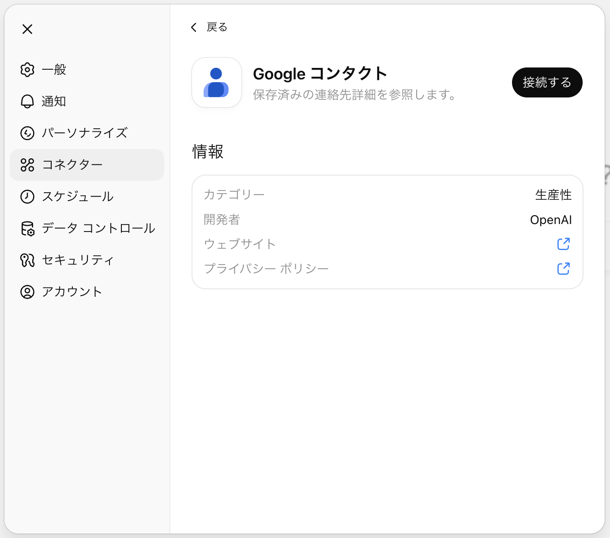610x538 pixels.
Task: Click the ウェブサイト row label
Action: point(240,244)
